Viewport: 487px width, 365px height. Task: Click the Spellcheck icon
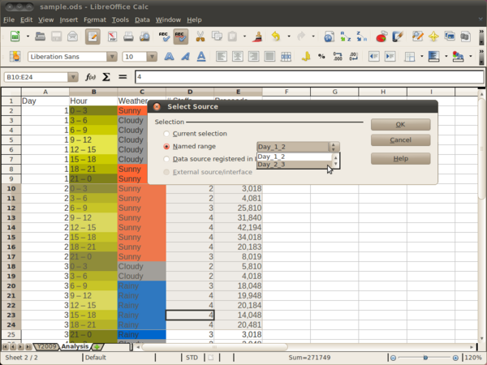click(162, 36)
